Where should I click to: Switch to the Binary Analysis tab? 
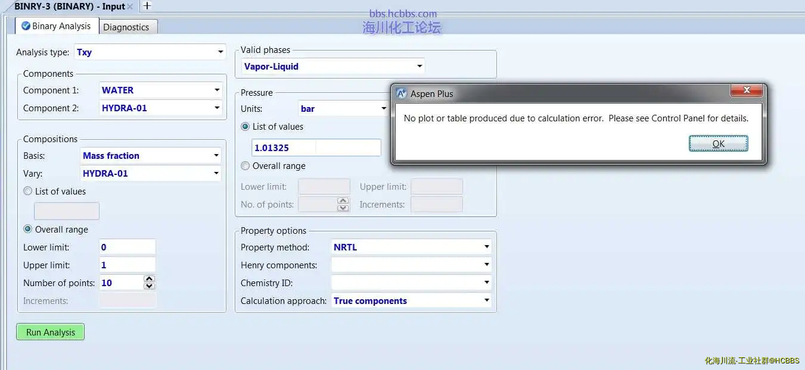[x=57, y=26]
